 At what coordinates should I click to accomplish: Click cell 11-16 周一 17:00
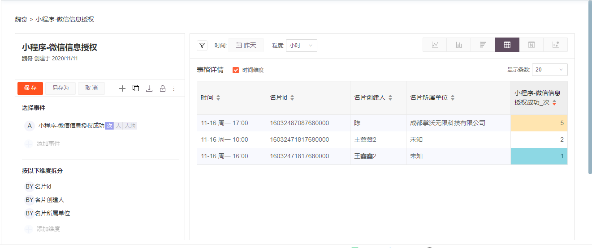pos(231,123)
